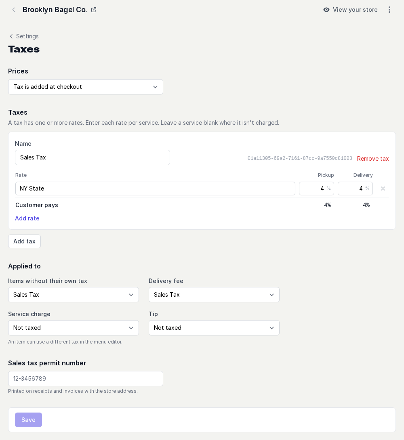Open the Prices dropdown showing Tax is added at checkout
Viewport: 404px width, 440px height.
point(86,87)
